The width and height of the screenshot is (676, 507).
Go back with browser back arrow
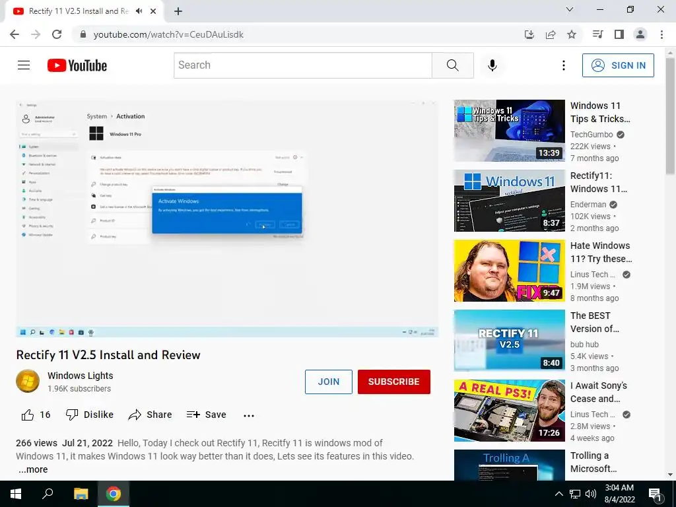coord(15,34)
